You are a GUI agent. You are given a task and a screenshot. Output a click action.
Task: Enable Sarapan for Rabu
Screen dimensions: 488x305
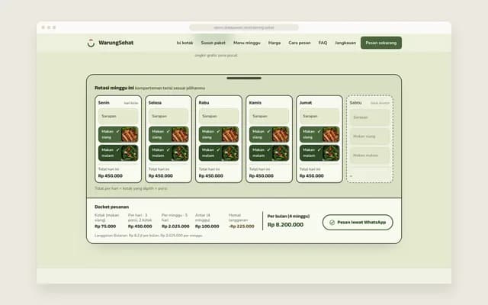coord(219,116)
